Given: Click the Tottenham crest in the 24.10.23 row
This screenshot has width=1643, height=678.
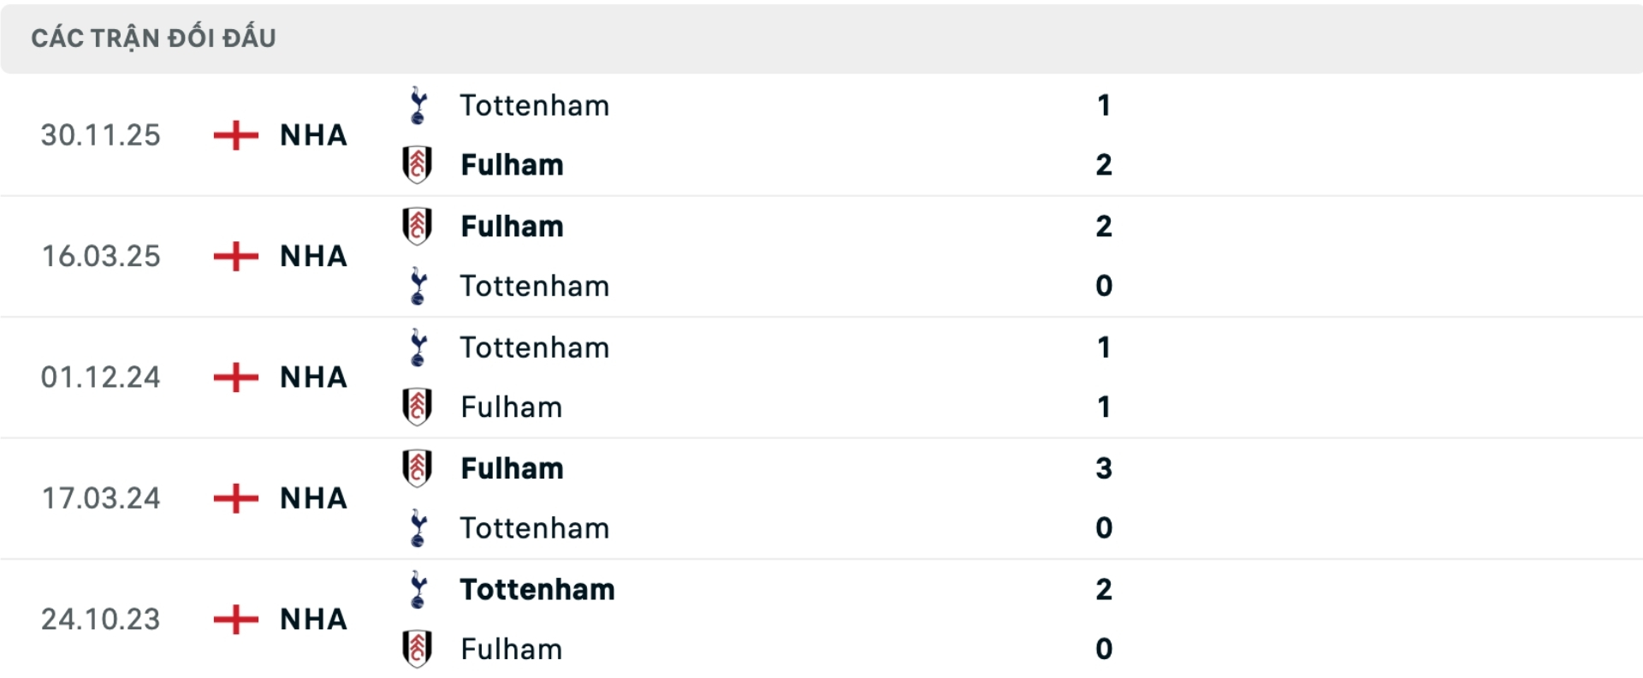Looking at the screenshot, I should [418, 589].
